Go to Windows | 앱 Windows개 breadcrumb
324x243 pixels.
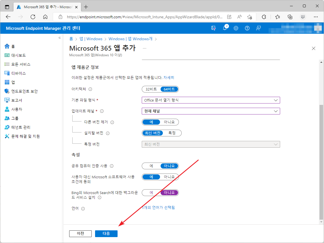tap(130, 39)
